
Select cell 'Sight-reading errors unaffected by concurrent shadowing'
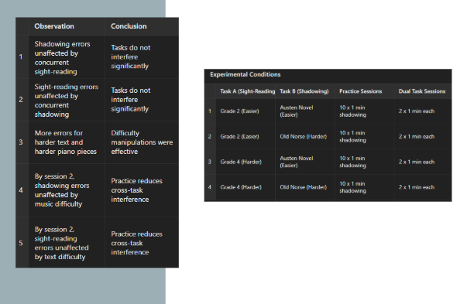pyautogui.click(x=67, y=101)
